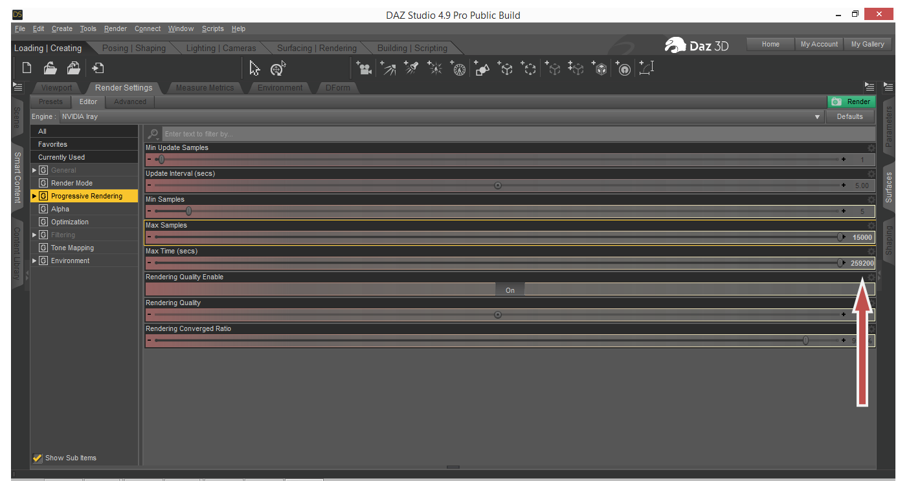The width and height of the screenshot is (909, 481).
Task: Click the Min Update Samples slider handle
Action: pos(161,160)
